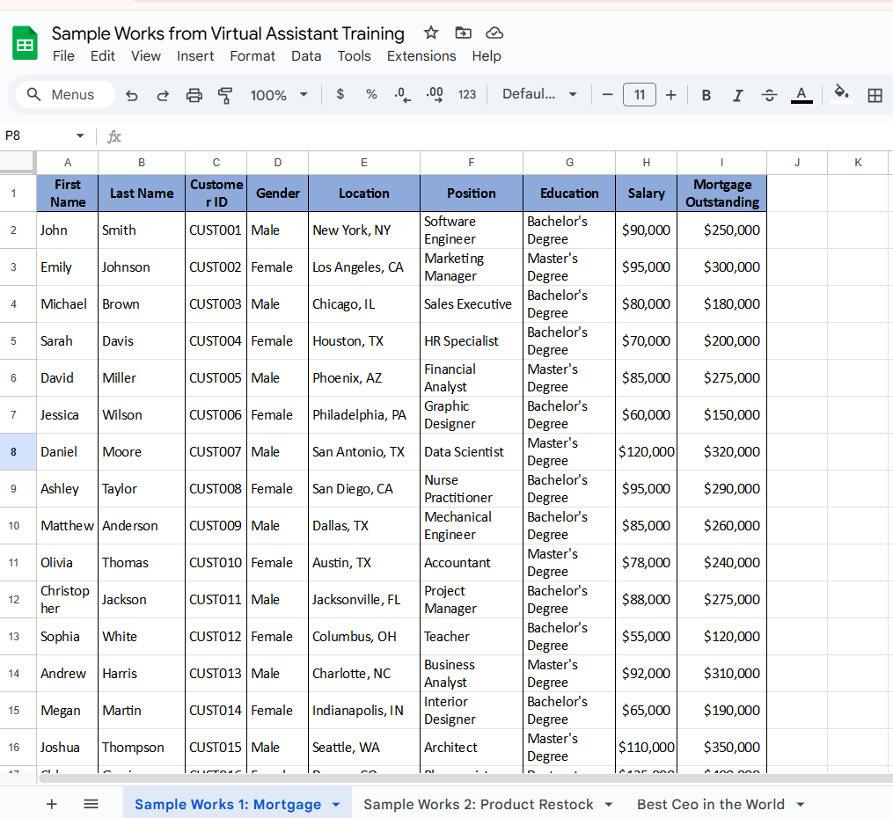Select the $120,000 salary cell

(646, 452)
